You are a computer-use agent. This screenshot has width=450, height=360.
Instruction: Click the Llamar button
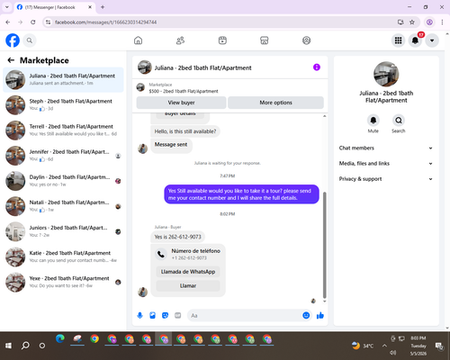click(188, 285)
